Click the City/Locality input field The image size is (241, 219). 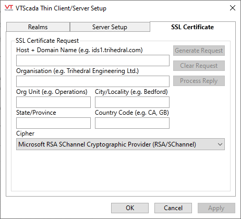[x=132, y=102]
